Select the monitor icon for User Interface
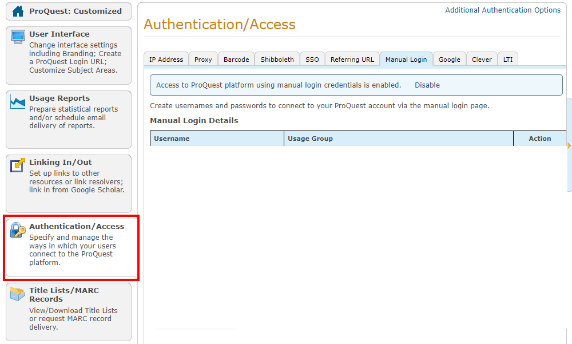 coord(17,35)
